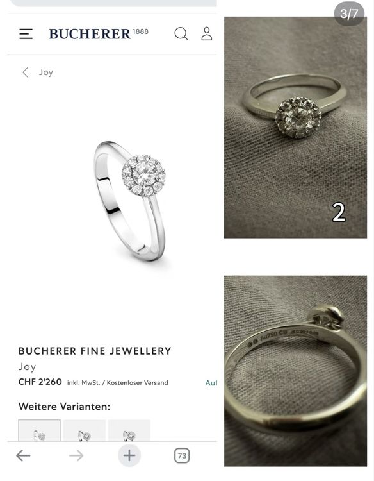Open the hamburger menu
The width and height of the screenshot is (374, 481).
tap(26, 34)
